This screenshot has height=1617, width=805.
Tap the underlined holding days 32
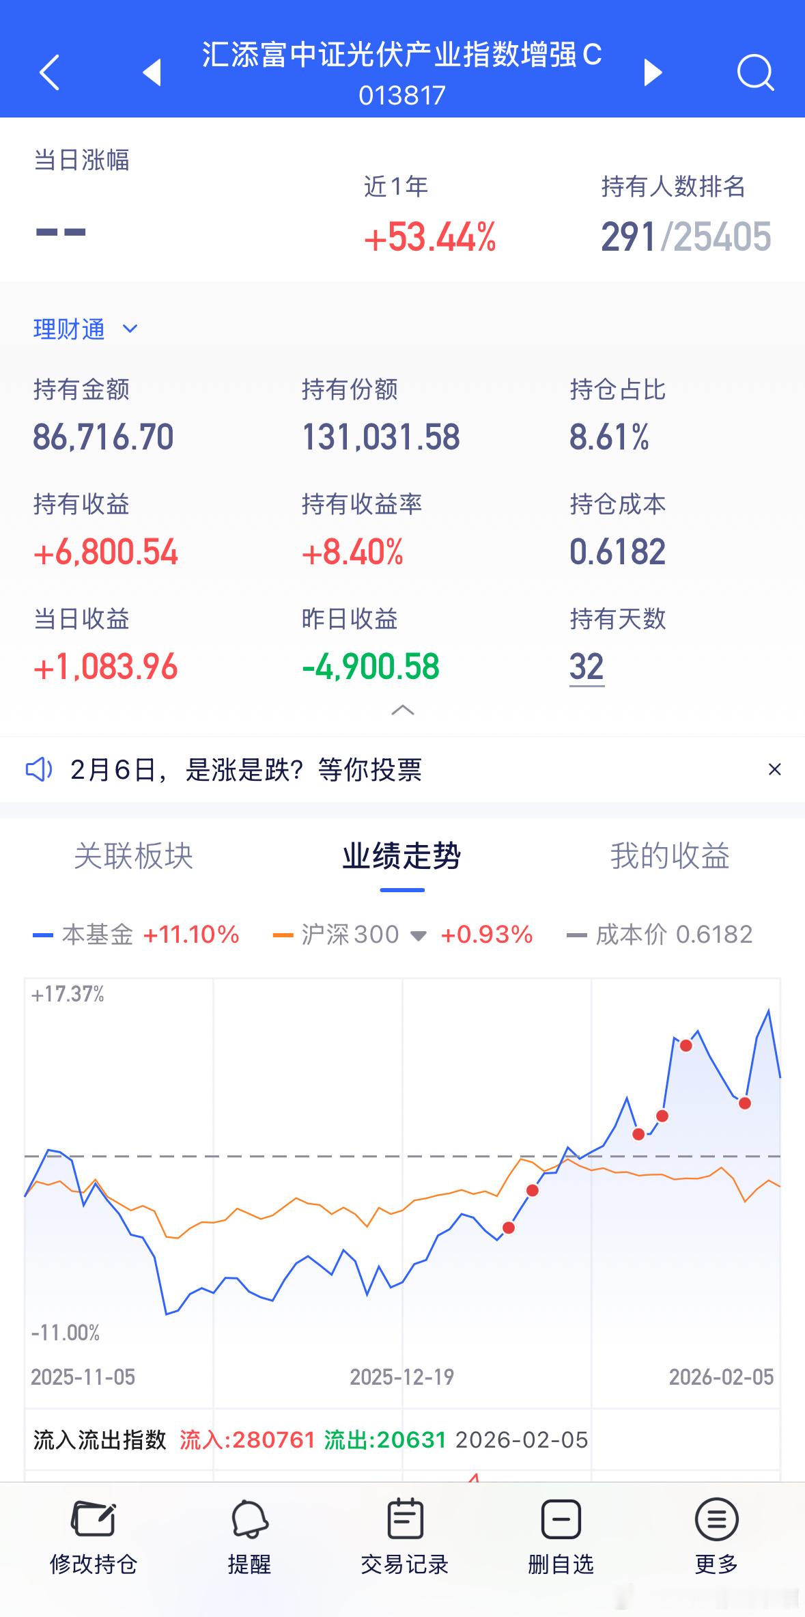point(587,667)
